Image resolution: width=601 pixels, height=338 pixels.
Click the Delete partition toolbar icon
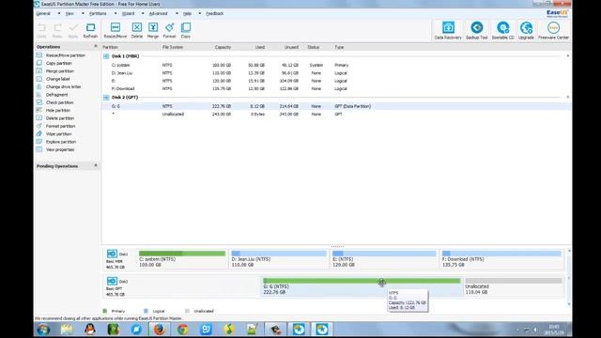[137, 30]
